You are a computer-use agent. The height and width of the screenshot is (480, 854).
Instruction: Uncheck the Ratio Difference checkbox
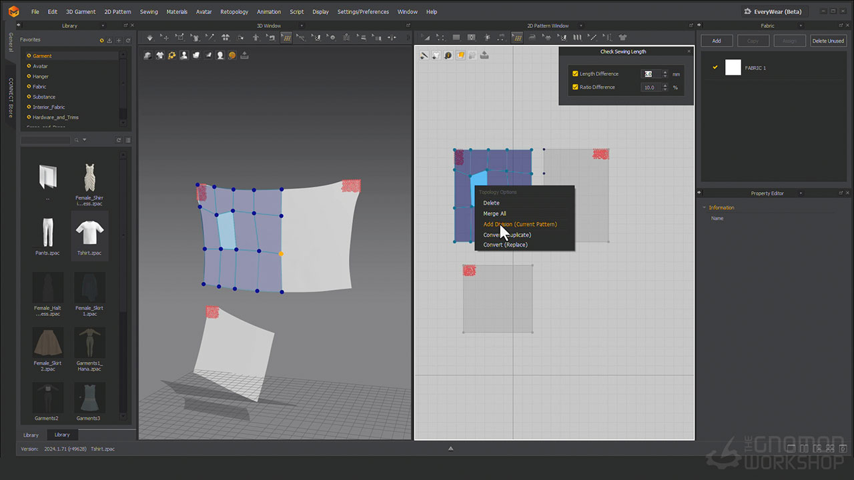tap(575, 87)
